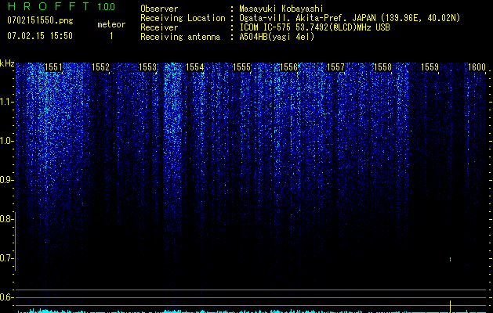Click the meteor count value 1
Viewport: 493px width, 313px height.
click(x=111, y=36)
